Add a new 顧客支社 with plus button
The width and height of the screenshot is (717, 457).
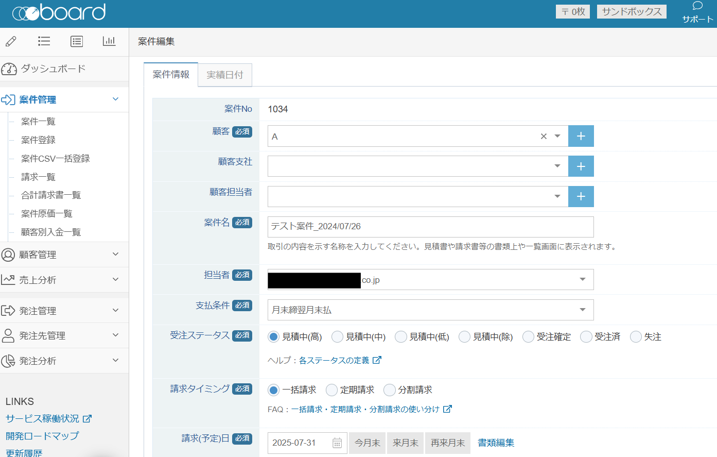(x=581, y=166)
